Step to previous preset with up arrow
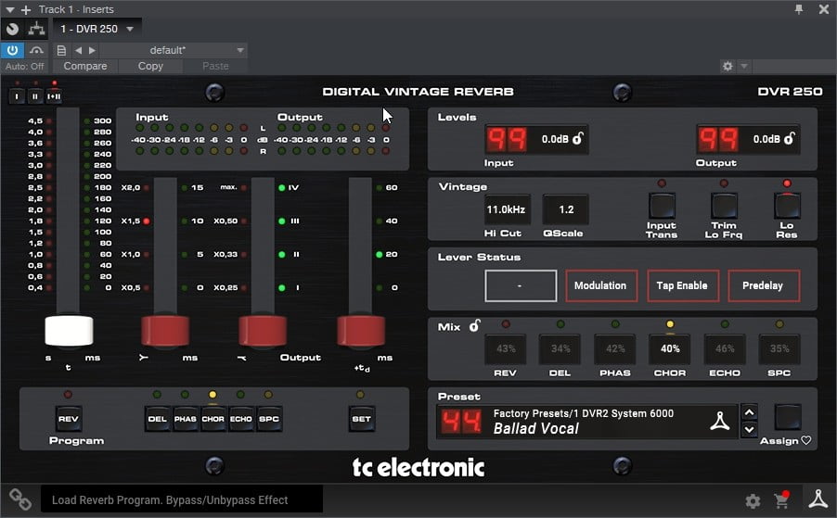837x518 pixels. pyautogui.click(x=749, y=412)
